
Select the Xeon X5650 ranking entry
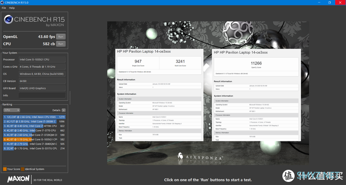tap(34, 117)
